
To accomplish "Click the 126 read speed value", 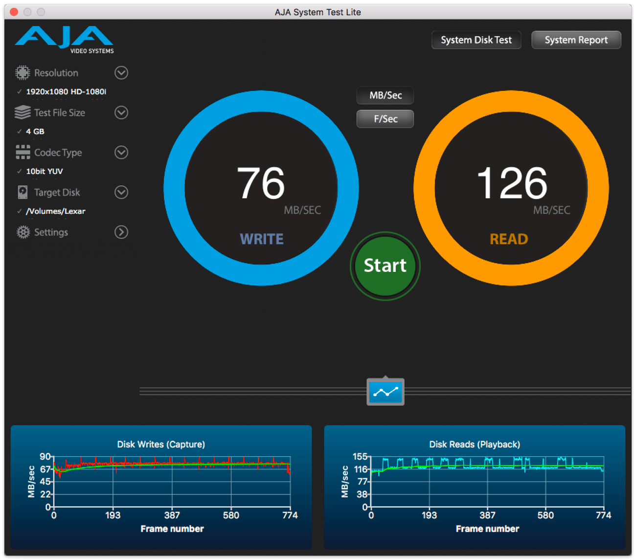I will click(512, 183).
